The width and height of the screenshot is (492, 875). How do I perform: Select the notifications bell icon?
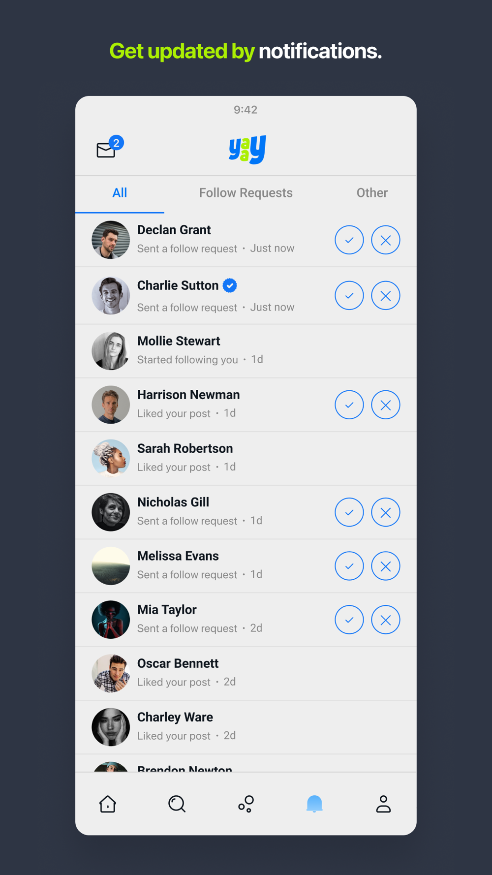(314, 804)
